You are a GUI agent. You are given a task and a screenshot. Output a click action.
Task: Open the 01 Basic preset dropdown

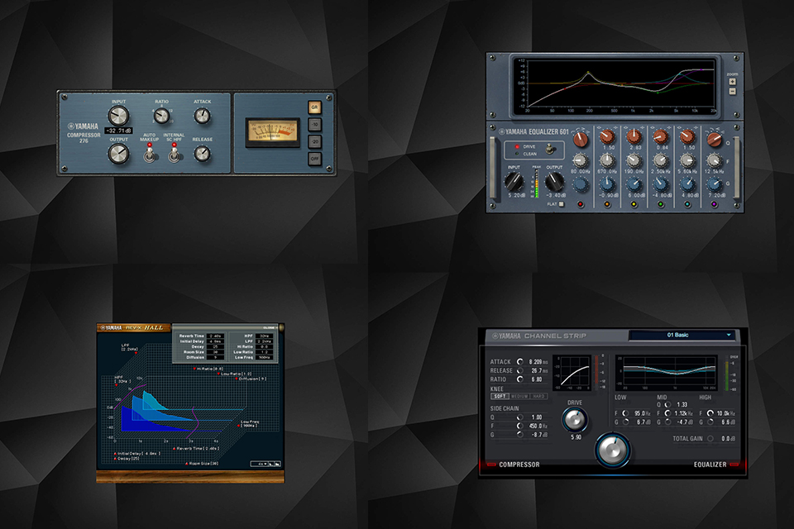coord(682,335)
